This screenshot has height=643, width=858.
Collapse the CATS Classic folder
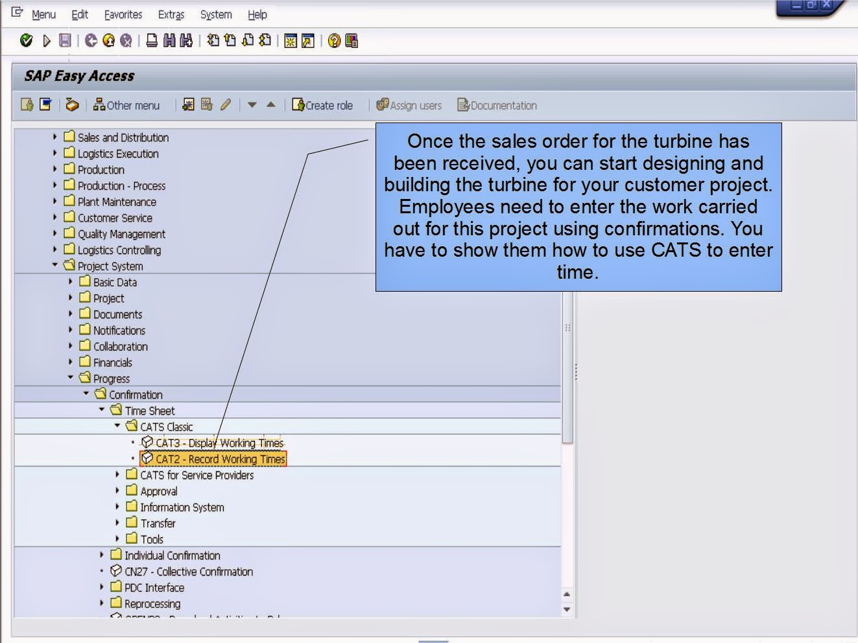tap(117, 426)
